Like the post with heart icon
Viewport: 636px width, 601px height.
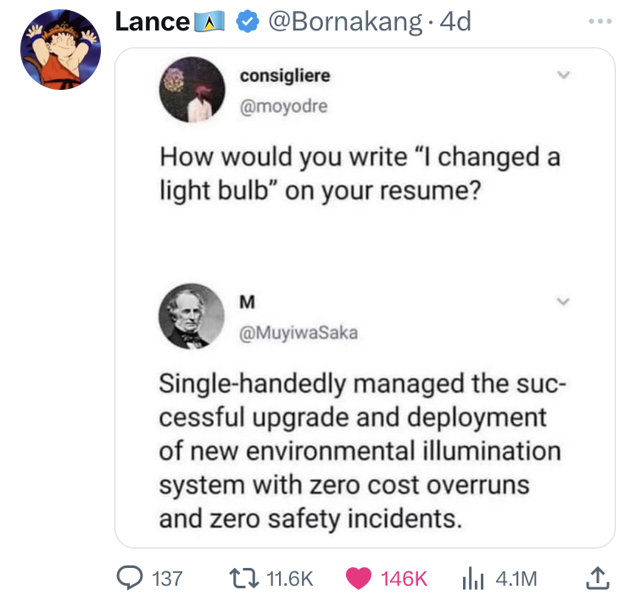[x=360, y=578]
